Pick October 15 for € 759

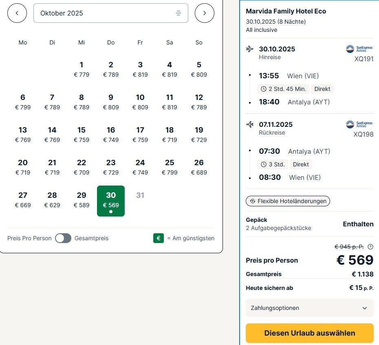pyautogui.click(x=82, y=135)
